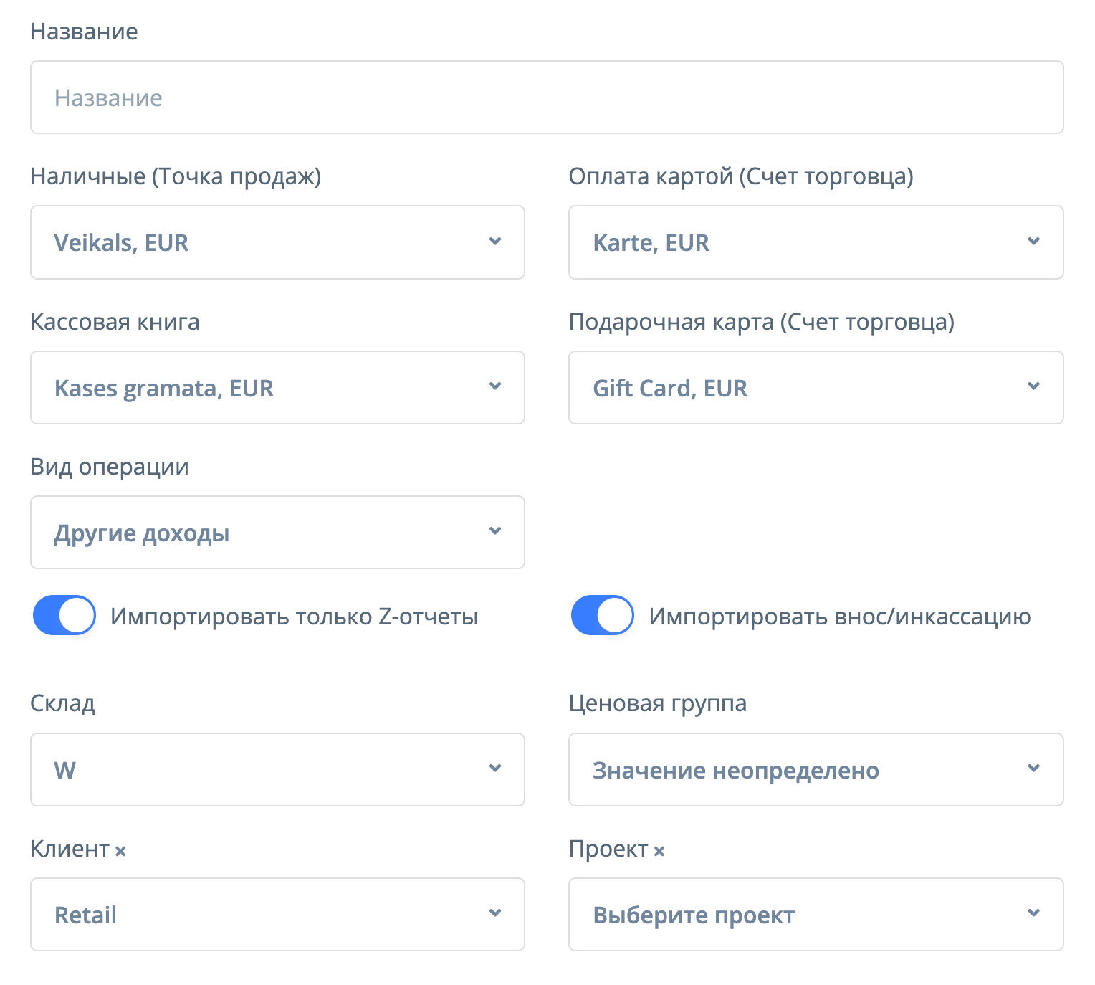Image resolution: width=1095 pixels, height=985 pixels.
Task: Expand the Kases gramata, EUR dropdown
Action: (277, 387)
